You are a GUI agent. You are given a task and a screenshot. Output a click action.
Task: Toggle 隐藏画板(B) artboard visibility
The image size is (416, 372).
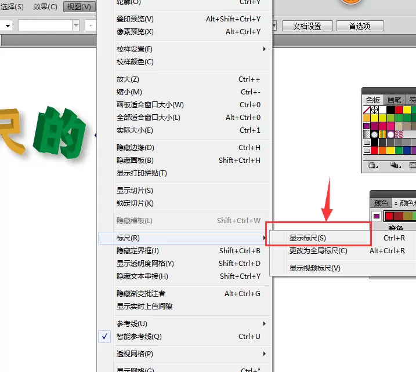pyautogui.click(x=185, y=161)
